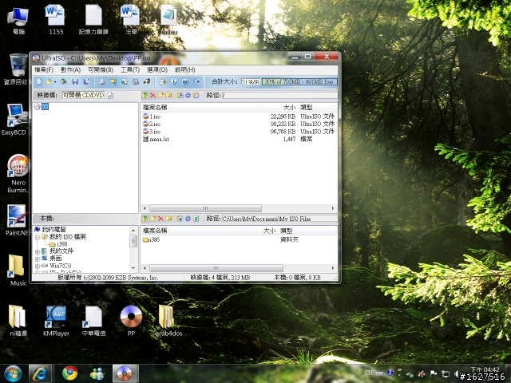
Task: Select the grub4dos folder on desktop
Action: point(168,321)
